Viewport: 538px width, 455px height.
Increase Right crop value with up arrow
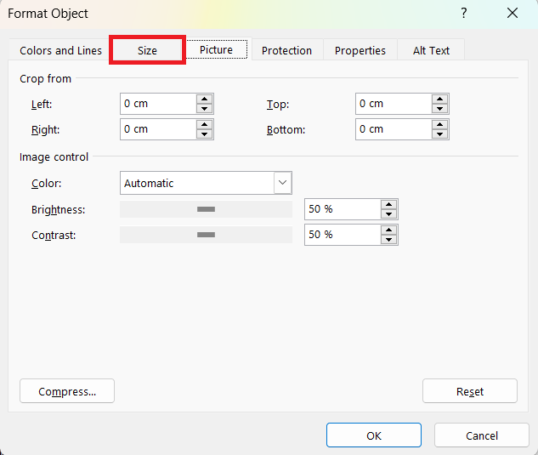pyautogui.click(x=205, y=125)
